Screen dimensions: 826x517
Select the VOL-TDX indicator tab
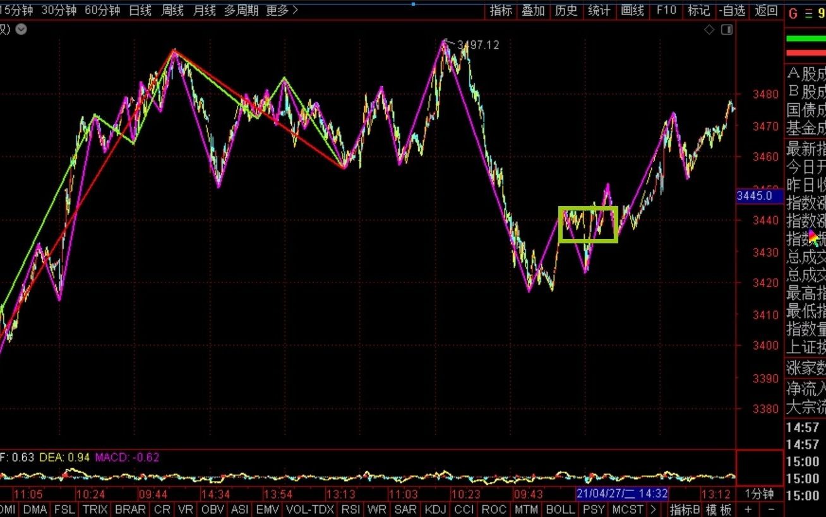[x=310, y=509]
